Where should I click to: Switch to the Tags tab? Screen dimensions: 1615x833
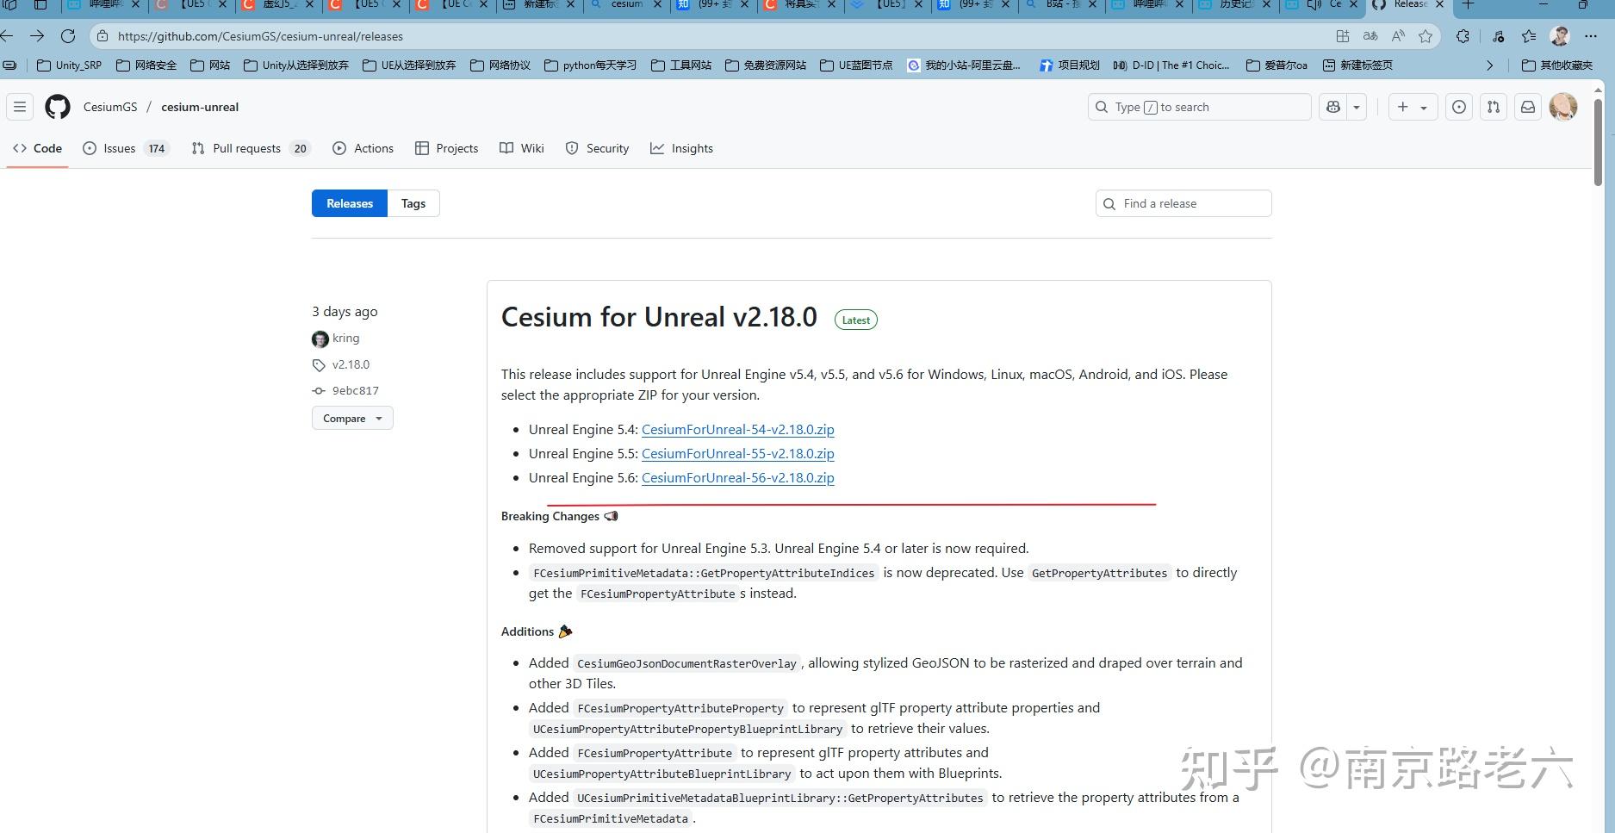(413, 203)
